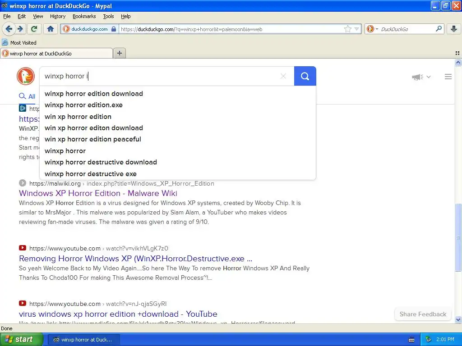Open the tab groups grid icon

[x=457, y=53]
